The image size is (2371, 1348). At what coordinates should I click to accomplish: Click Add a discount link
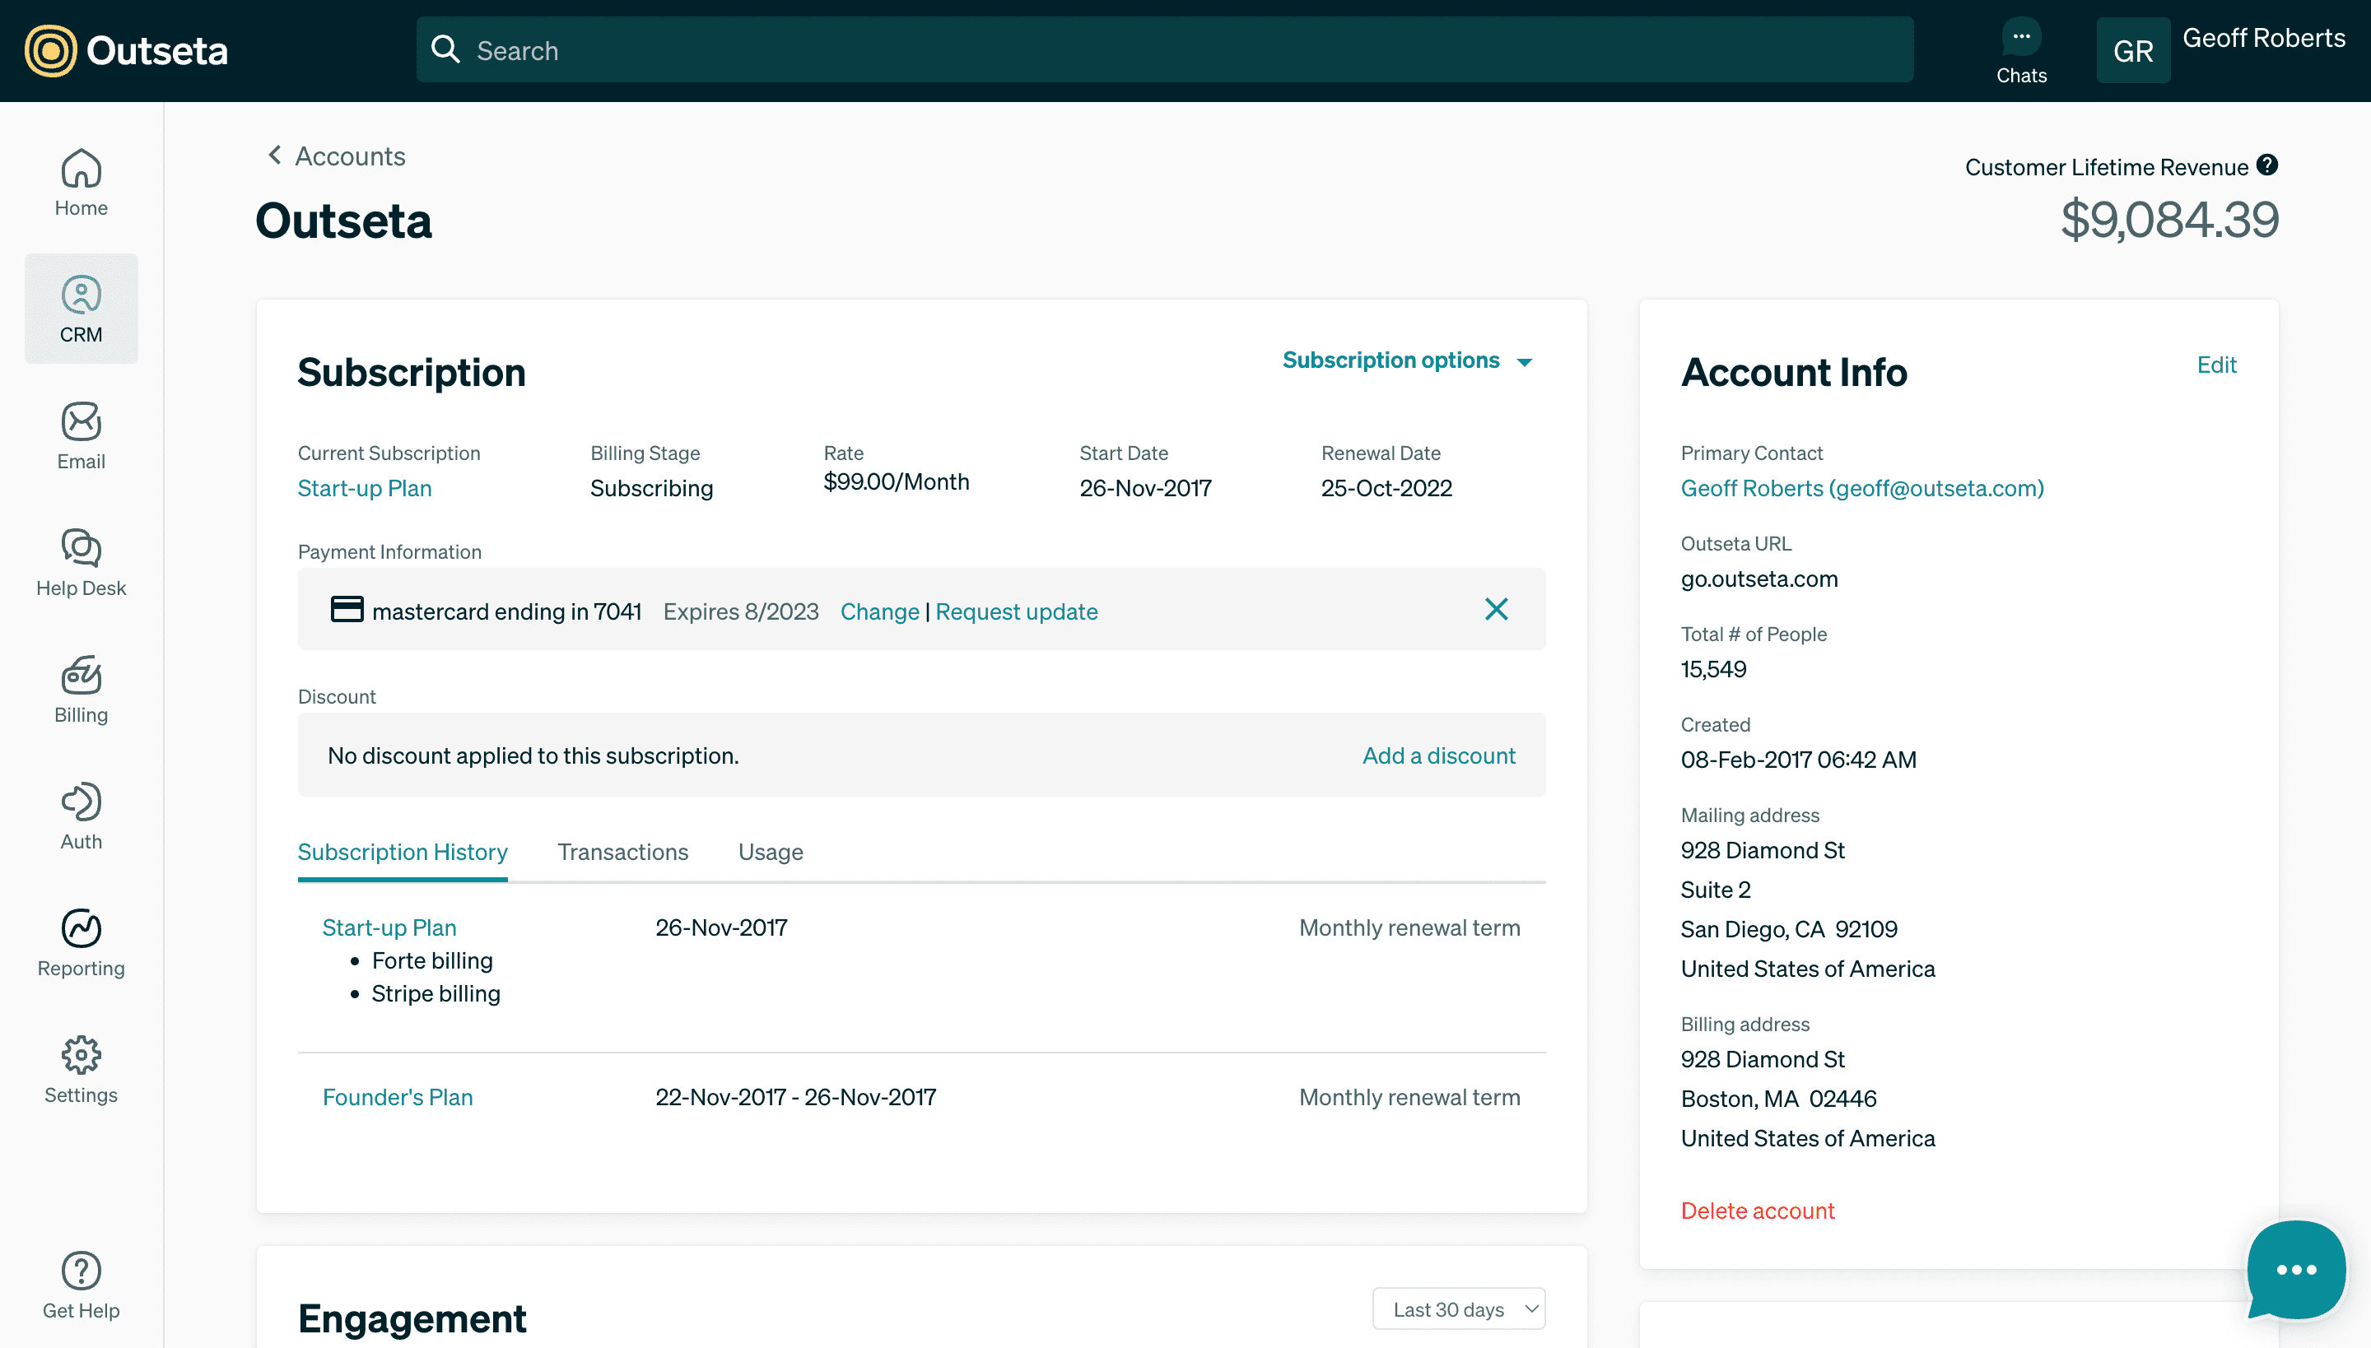[1437, 755]
